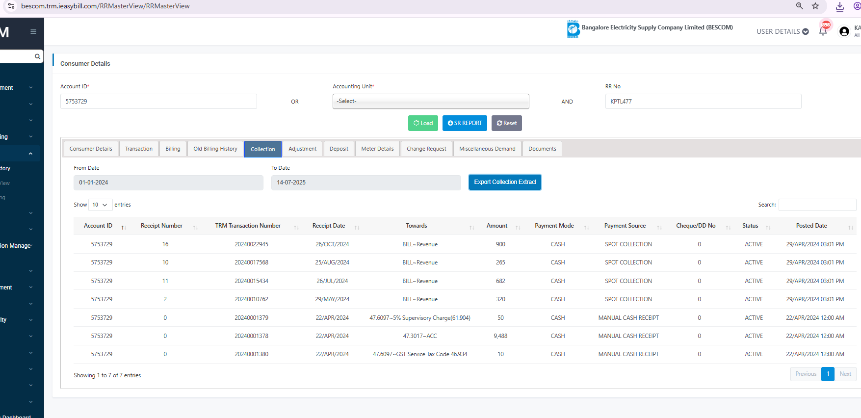
Task: Sort by Receipt Number column arrows
Action: click(x=195, y=227)
